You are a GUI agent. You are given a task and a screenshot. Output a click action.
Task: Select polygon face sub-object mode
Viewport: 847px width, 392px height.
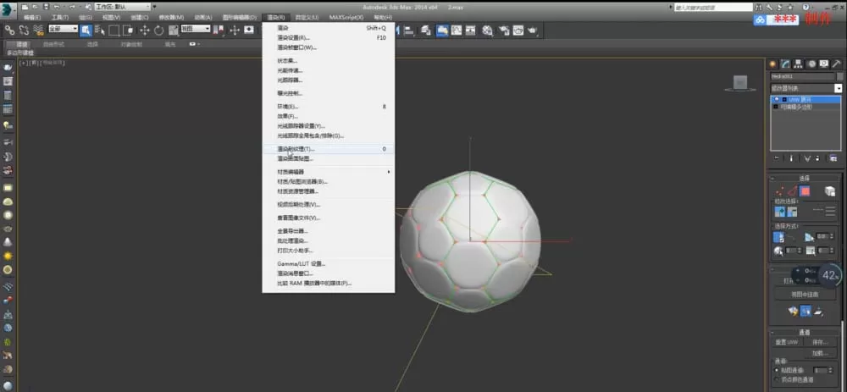point(805,191)
